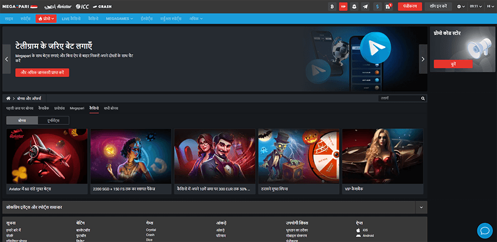The width and height of the screenshot is (497, 242).
Task: Open the कैसिनो menu in blue navbar
Action: [93, 19]
